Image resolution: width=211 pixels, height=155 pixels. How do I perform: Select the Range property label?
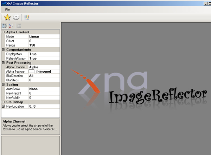[11, 45]
